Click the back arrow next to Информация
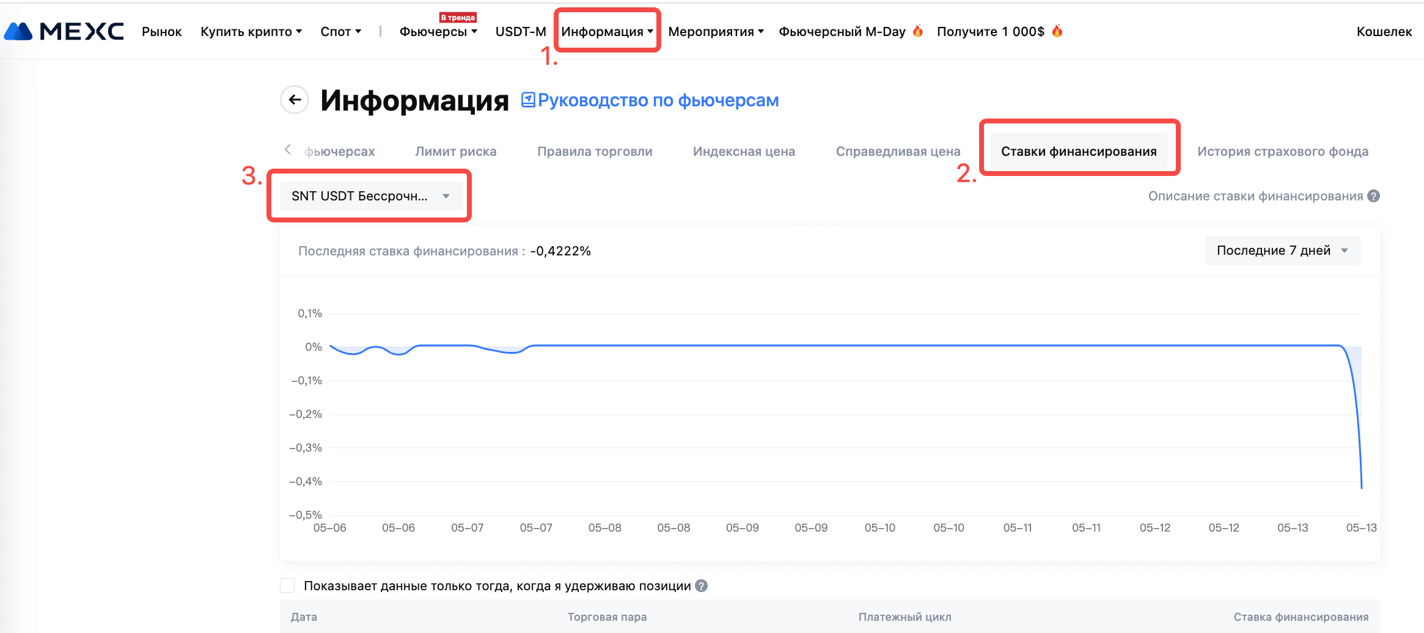The width and height of the screenshot is (1424, 633). pyautogui.click(x=295, y=100)
